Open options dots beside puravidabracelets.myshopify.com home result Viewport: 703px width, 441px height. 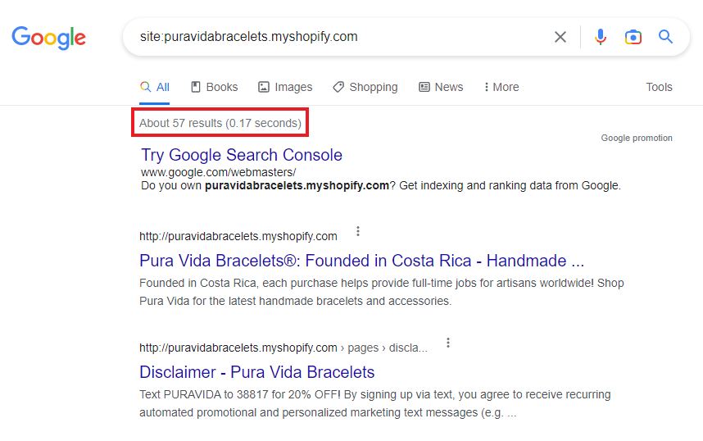pyautogui.click(x=358, y=231)
